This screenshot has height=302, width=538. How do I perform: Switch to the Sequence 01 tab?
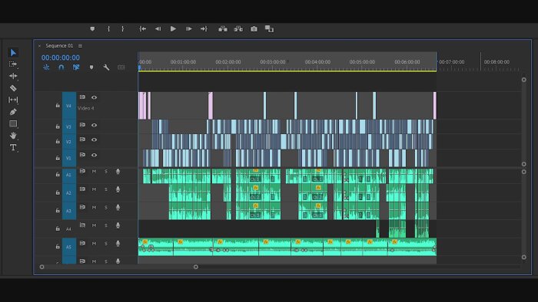point(59,46)
